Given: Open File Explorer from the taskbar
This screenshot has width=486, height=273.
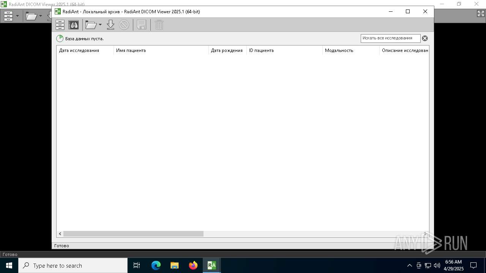Looking at the screenshot, I should [x=175, y=265].
